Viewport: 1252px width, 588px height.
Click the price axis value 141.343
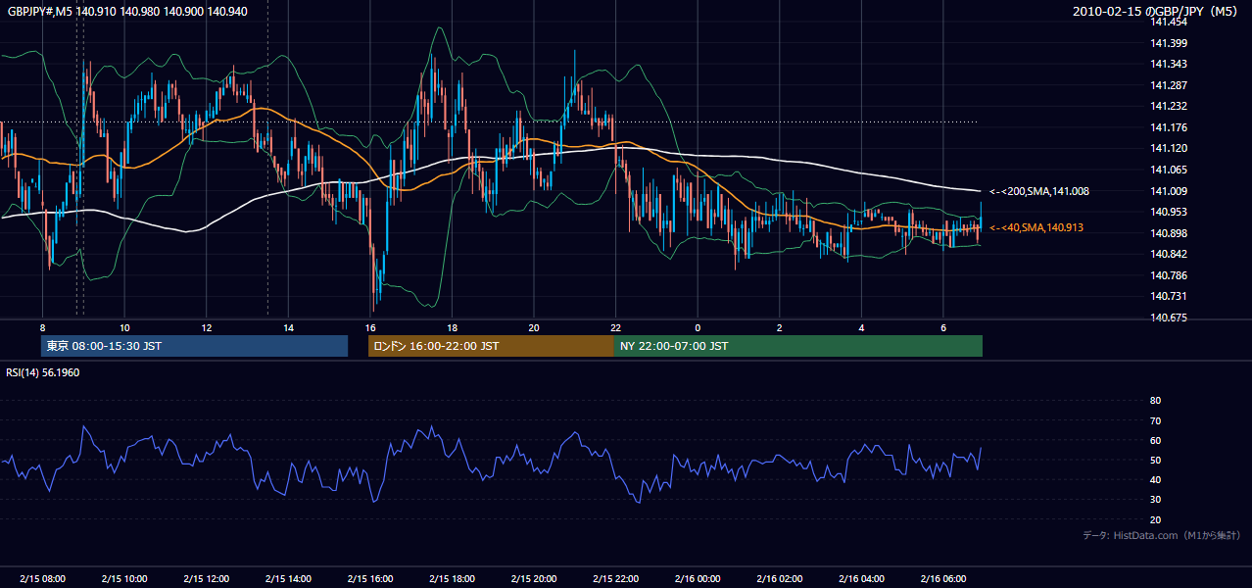pyautogui.click(x=1169, y=64)
